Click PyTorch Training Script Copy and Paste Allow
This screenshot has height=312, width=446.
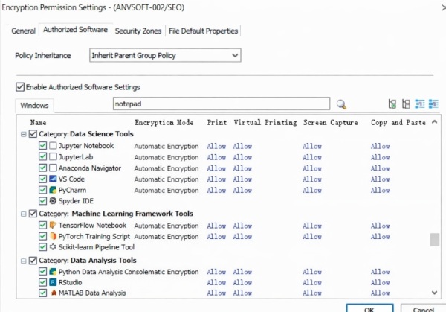pyautogui.click(x=381, y=237)
